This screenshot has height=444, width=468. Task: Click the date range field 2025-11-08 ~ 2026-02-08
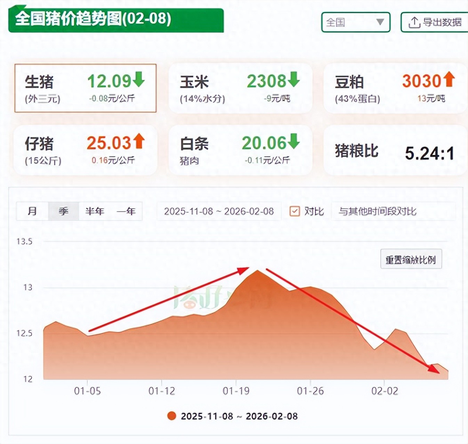219,211
